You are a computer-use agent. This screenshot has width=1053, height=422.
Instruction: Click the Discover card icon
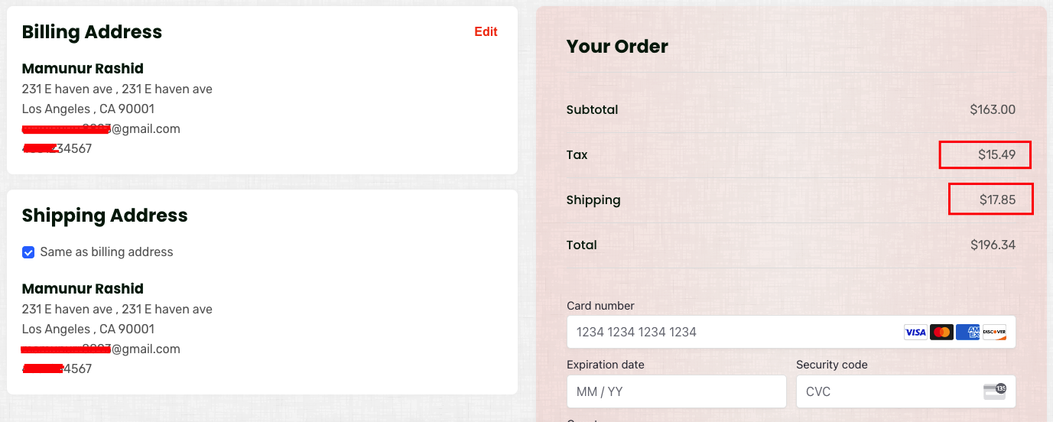pyautogui.click(x=994, y=333)
